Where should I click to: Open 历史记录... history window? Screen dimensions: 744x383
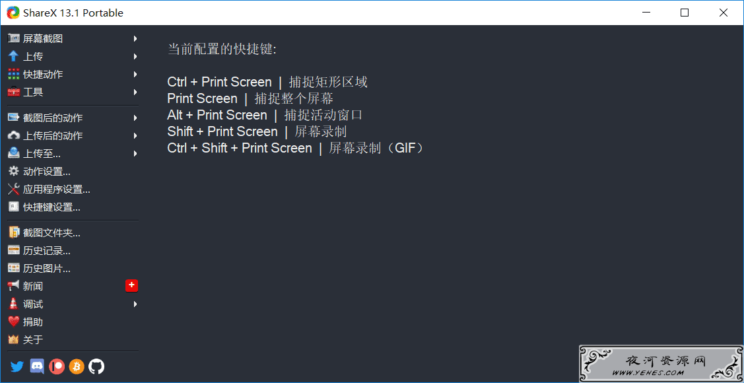[73, 250]
